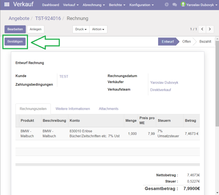Click the Anlegen button
Image resolution: width=219 pixels, height=195 pixels.
click(x=36, y=29)
